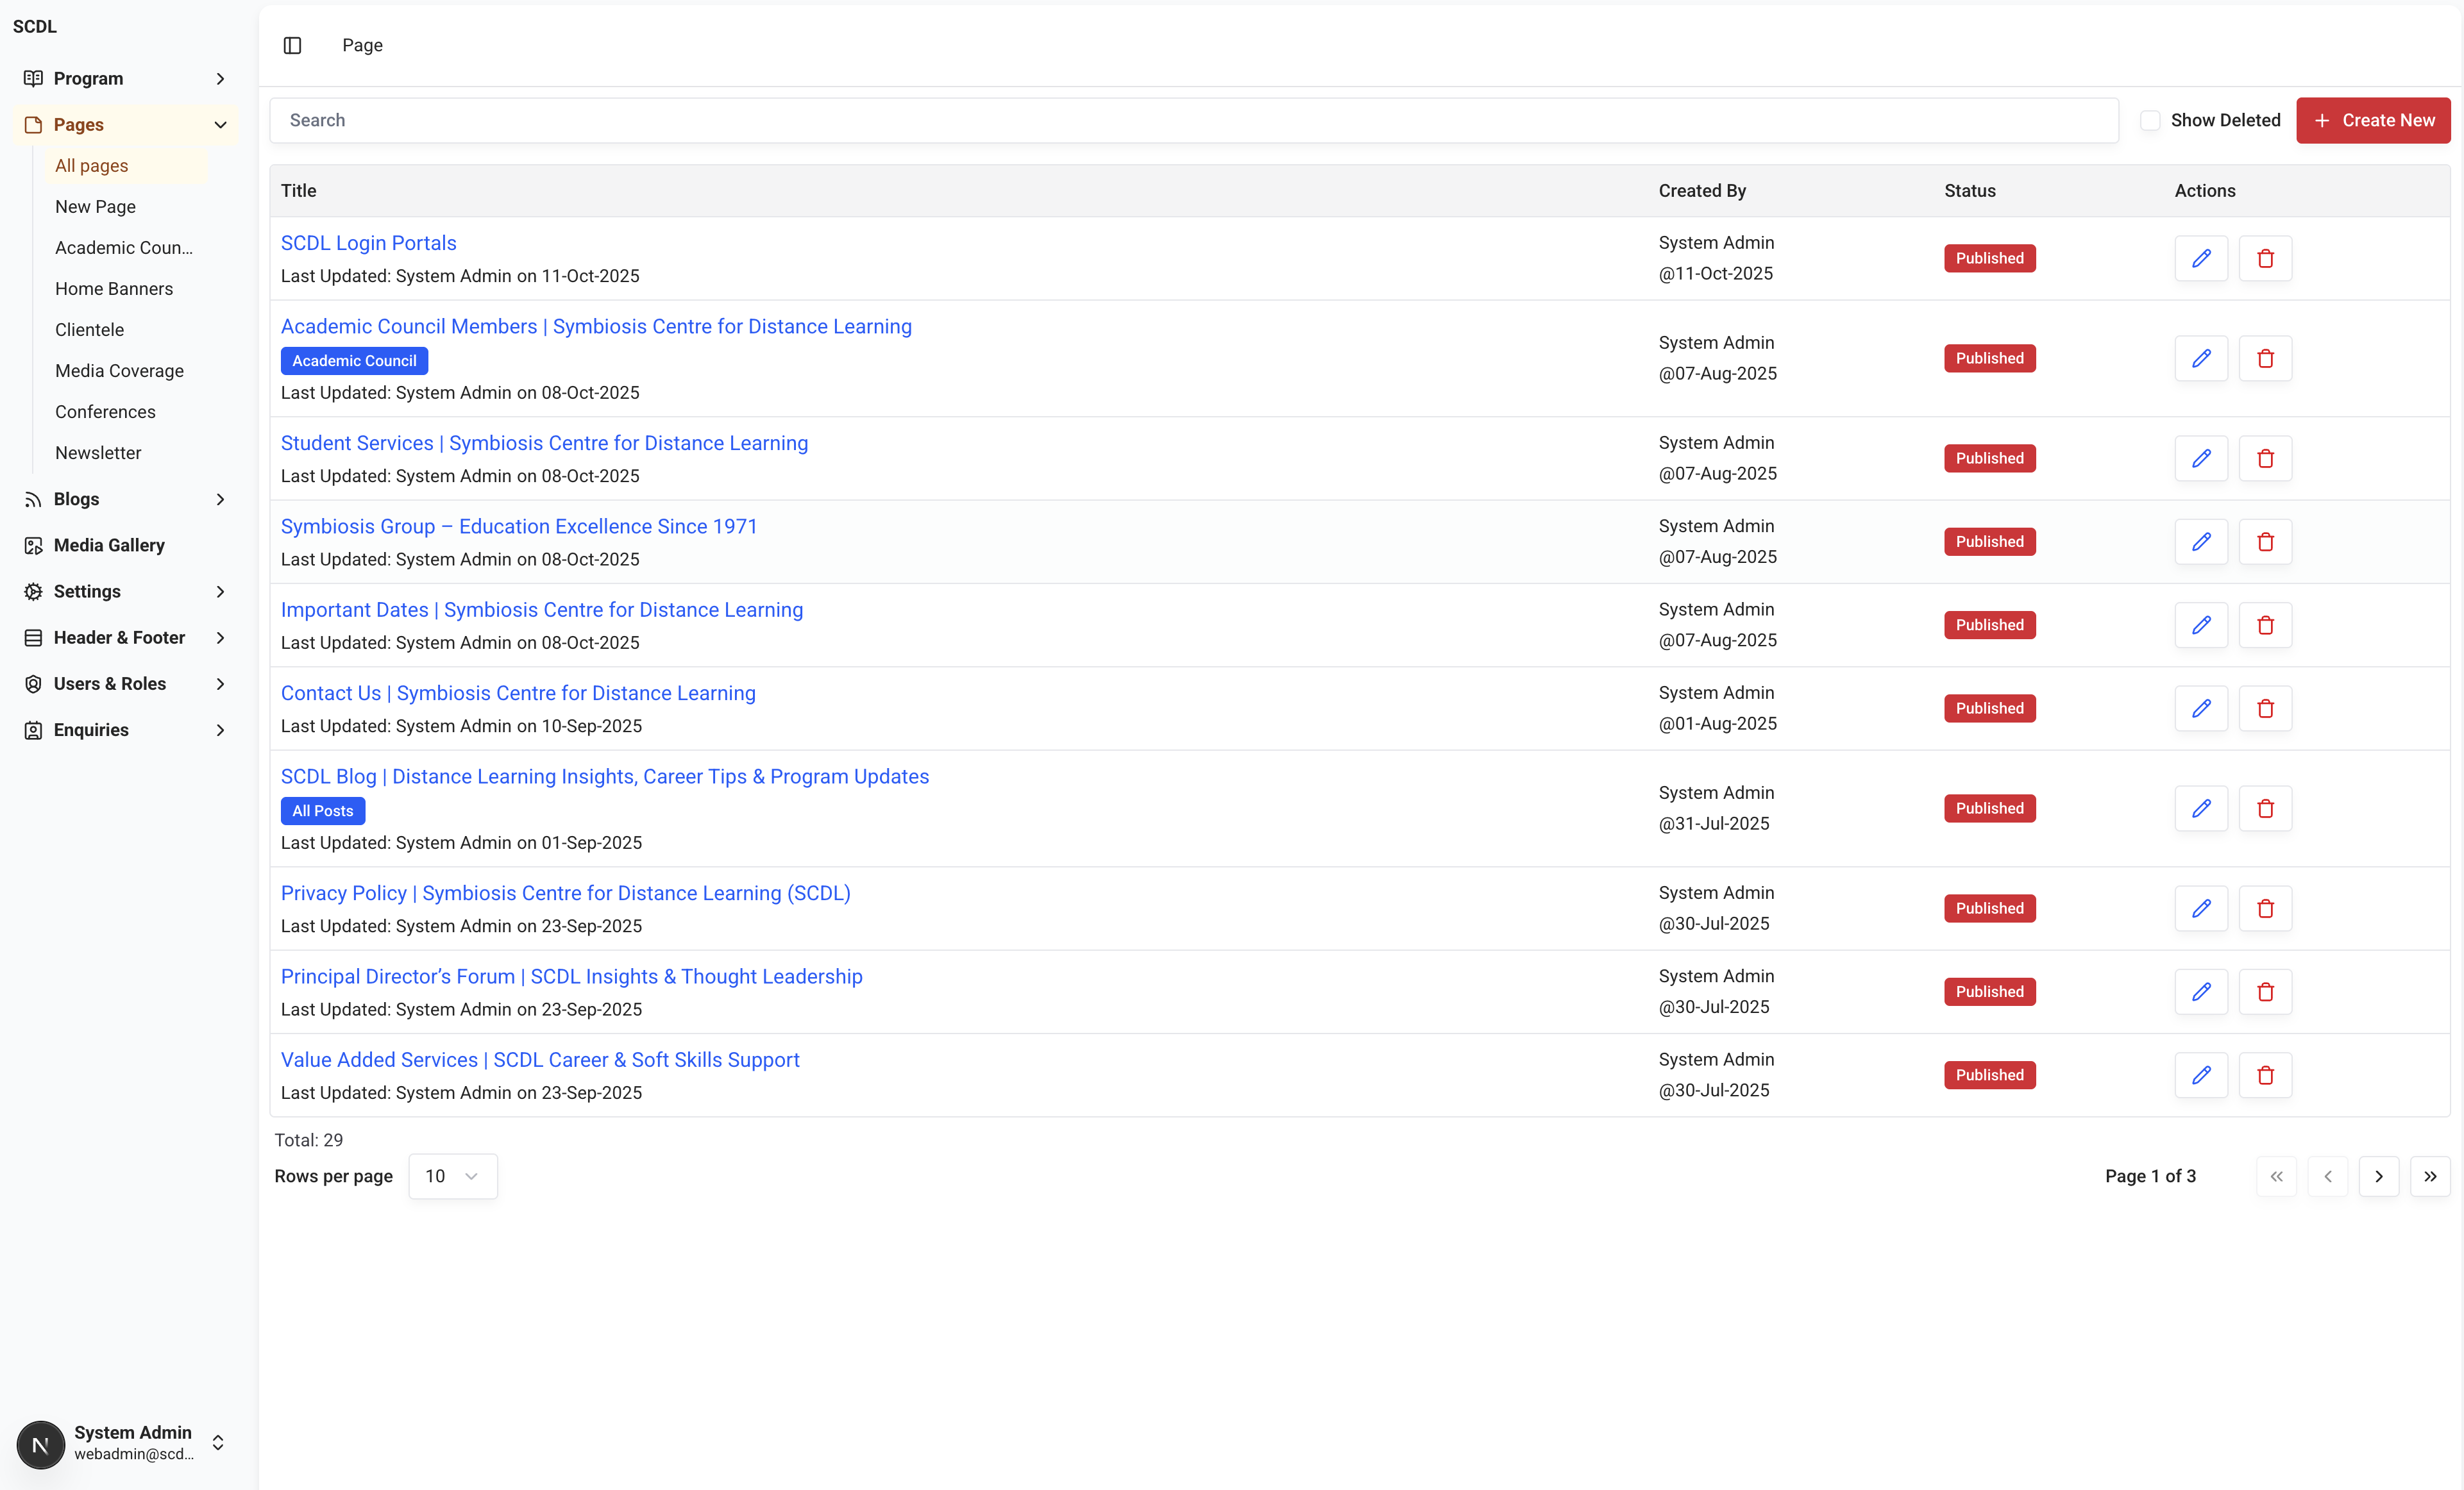
Task: Open Rows per page dropdown
Action: point(452,1176)
